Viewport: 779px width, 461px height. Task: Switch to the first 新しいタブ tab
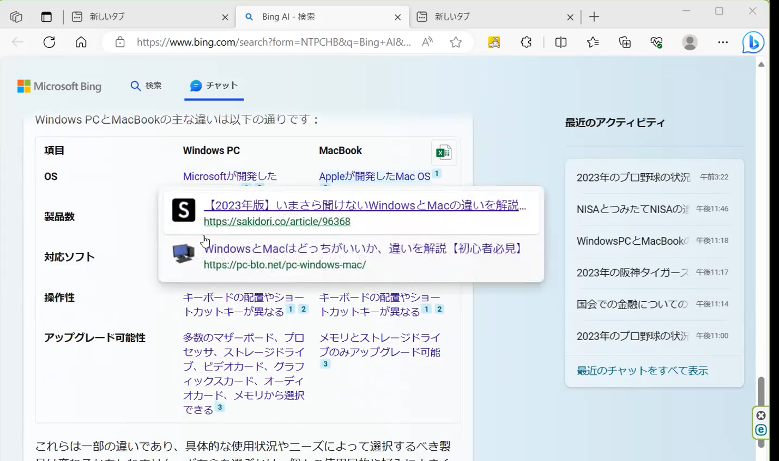(x=149, y=17)
